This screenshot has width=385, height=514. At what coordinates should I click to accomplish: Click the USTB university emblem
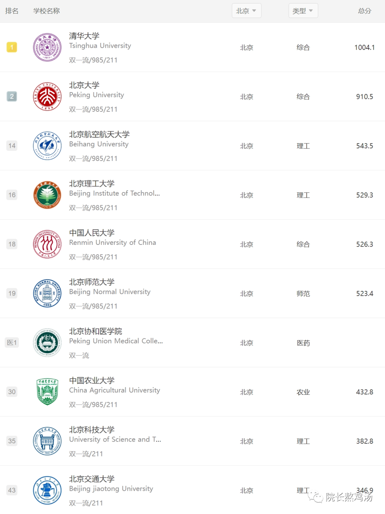(x=47, y=441)
